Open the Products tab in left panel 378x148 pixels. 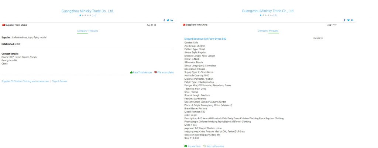[x=93, y=31]
